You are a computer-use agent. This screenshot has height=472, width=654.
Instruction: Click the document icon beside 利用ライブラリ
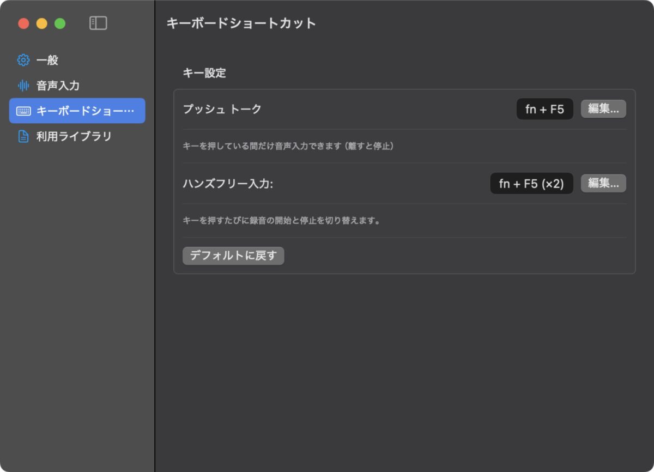(23, 136)
